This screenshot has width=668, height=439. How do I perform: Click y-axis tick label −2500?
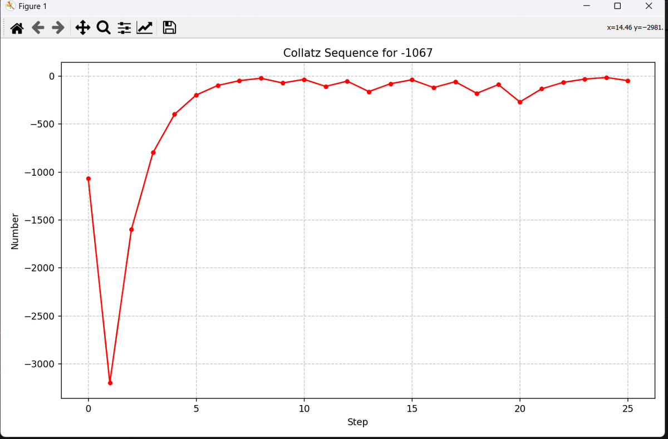38,317
